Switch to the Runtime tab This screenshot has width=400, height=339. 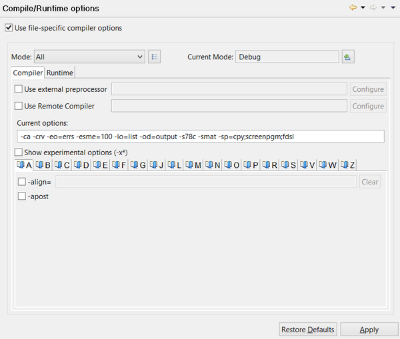pyautogui.click(x=59, y=73)
